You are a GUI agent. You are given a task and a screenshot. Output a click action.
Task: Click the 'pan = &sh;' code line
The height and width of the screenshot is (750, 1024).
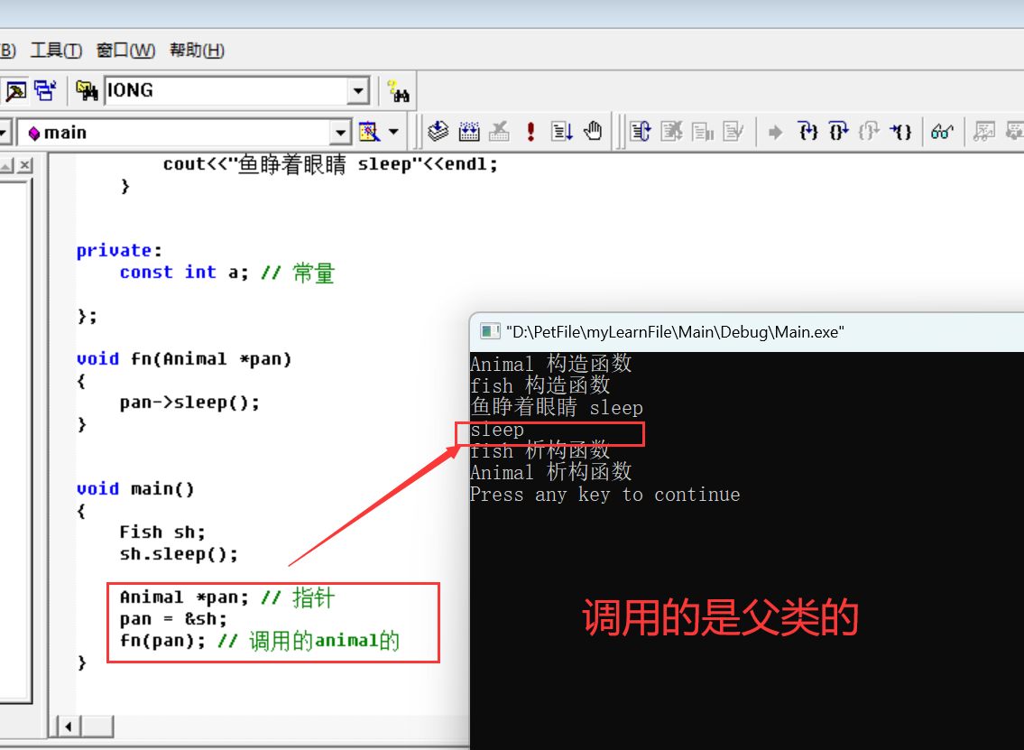pos(173,619)
